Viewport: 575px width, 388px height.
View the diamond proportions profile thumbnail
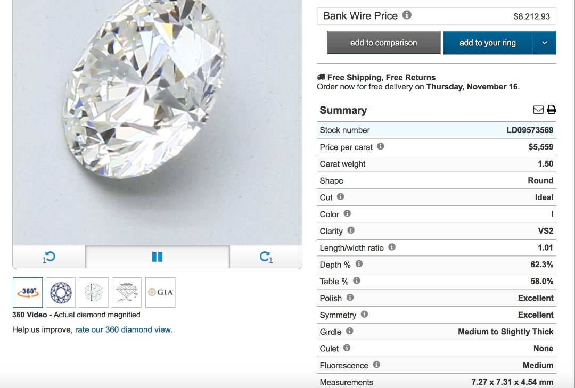[x=127, y=292]
